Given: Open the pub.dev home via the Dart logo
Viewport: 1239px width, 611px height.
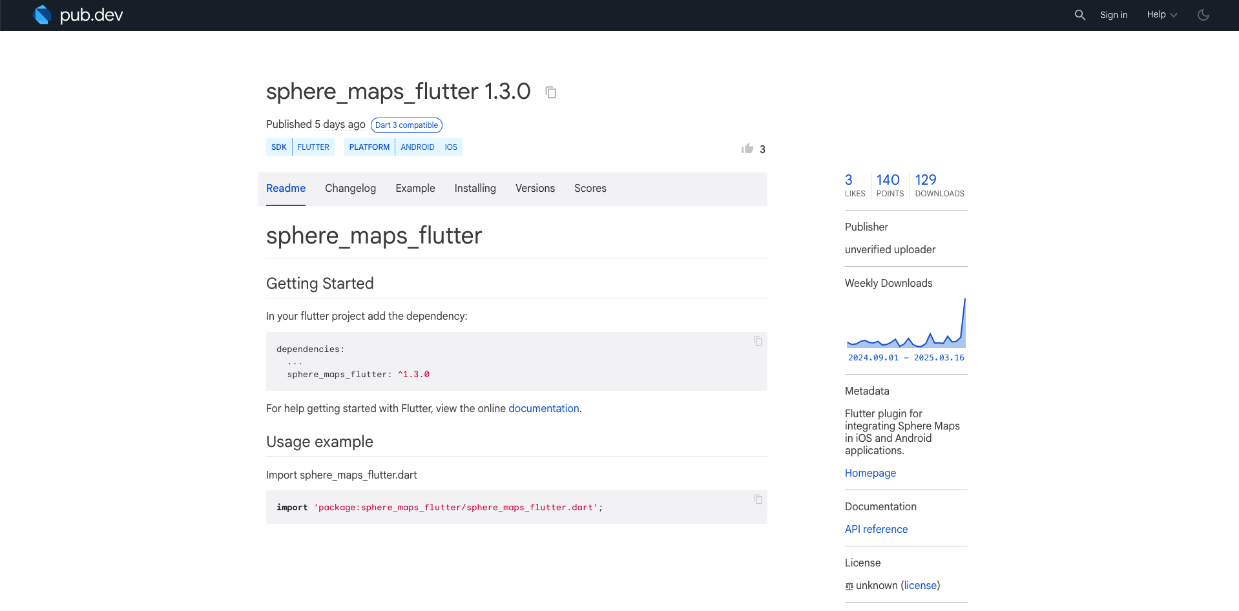Looking at the screenshot, I should pos(41,14).
